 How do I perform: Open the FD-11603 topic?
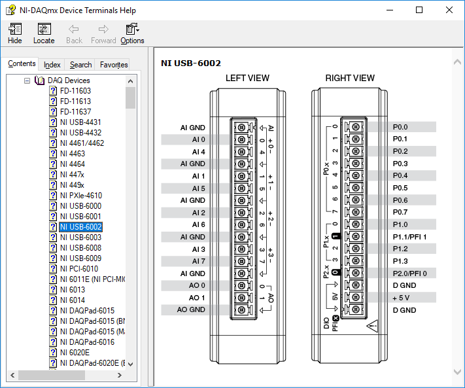coord(75,91)
